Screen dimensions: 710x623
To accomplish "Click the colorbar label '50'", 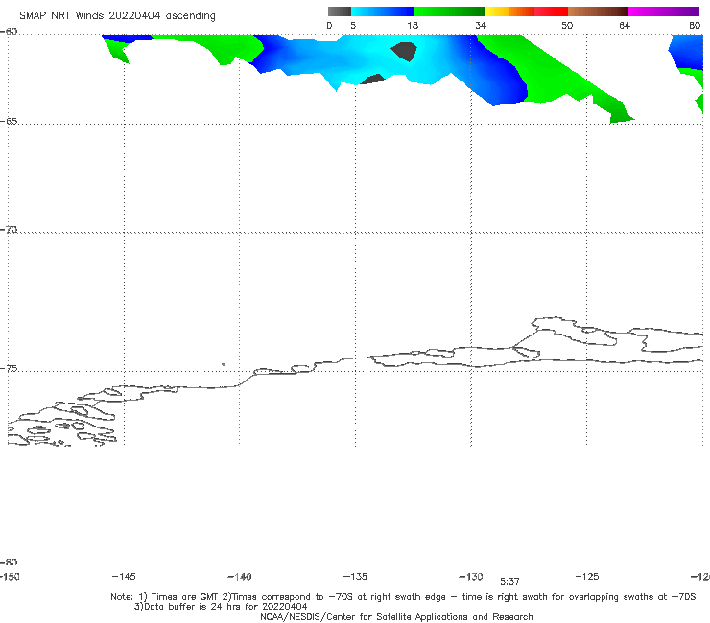I will (x=567, y=26).
